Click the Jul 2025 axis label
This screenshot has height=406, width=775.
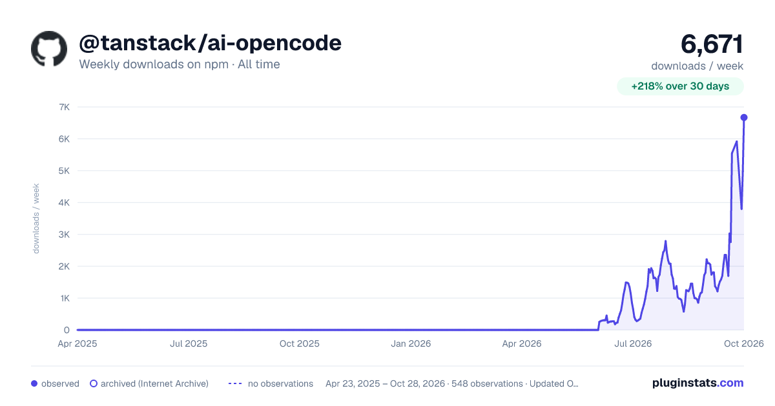189,343
